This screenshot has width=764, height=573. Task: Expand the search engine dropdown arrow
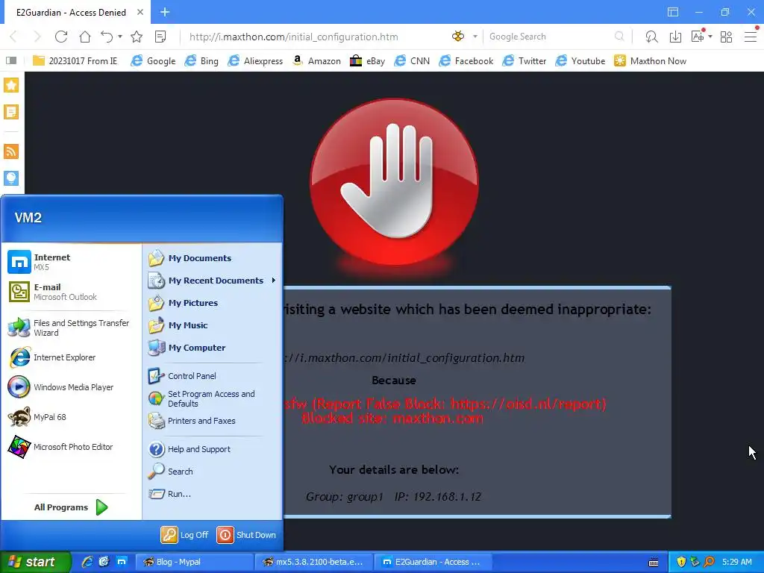tap(475, 37)
